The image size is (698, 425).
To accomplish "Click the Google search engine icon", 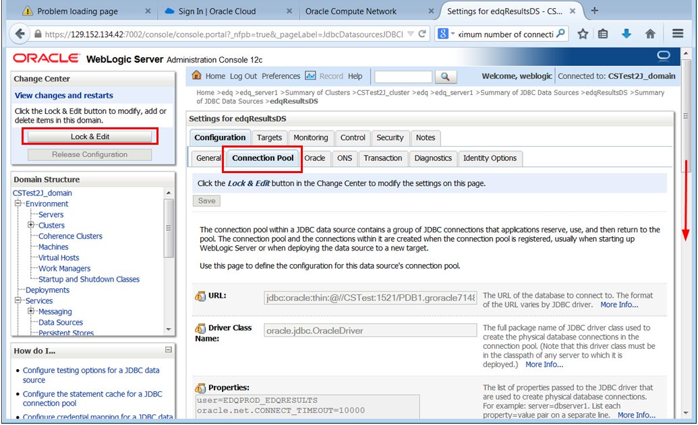I will pos(443,34).
